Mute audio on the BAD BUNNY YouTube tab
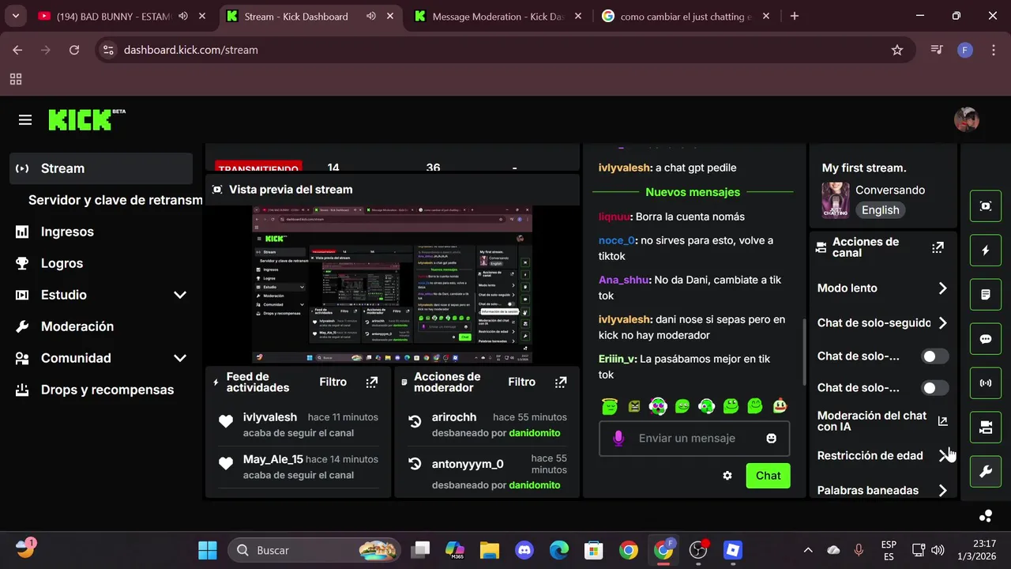 coord(183,17)
